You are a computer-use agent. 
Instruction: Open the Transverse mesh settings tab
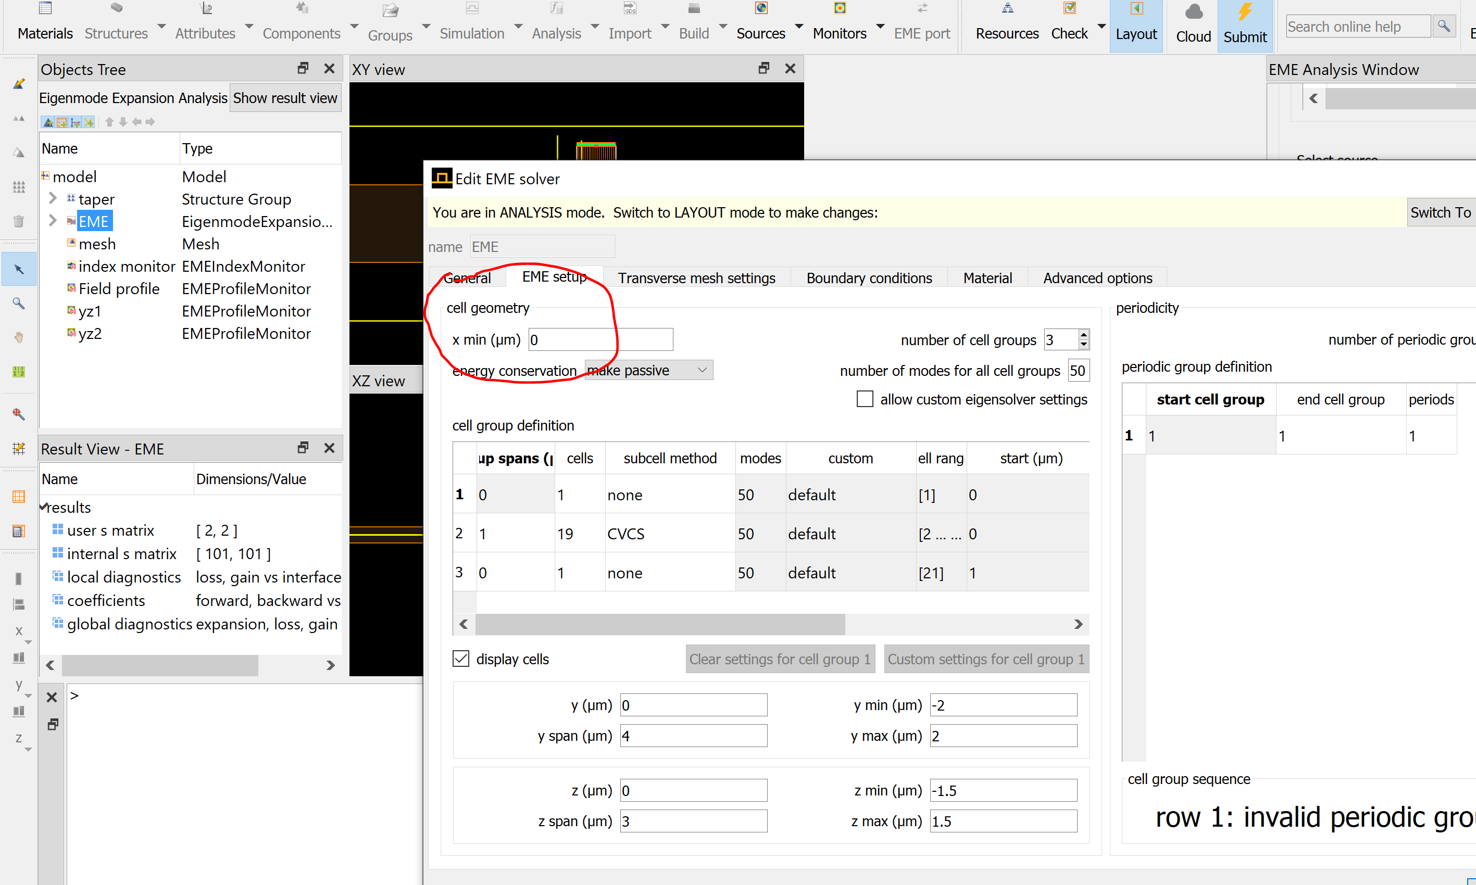pos(696,278)
